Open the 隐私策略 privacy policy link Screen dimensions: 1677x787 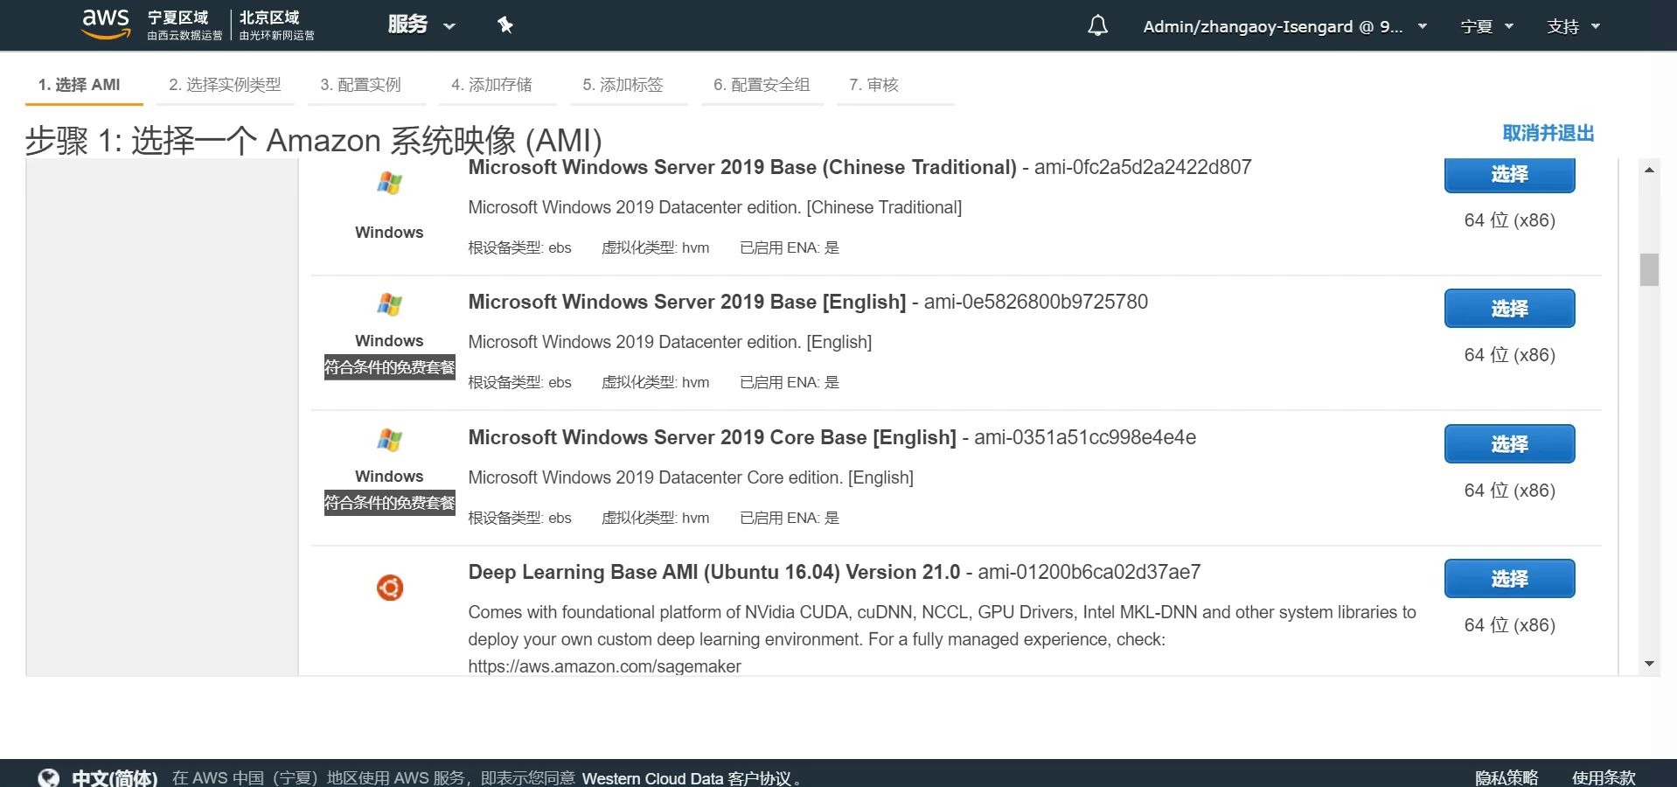[x=1506, y=777]
